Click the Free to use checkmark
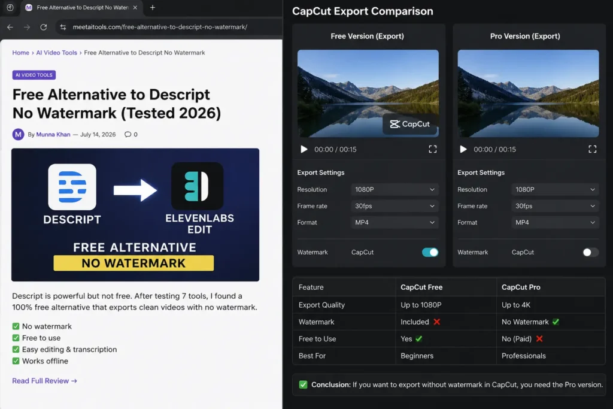 pos(16,338)
